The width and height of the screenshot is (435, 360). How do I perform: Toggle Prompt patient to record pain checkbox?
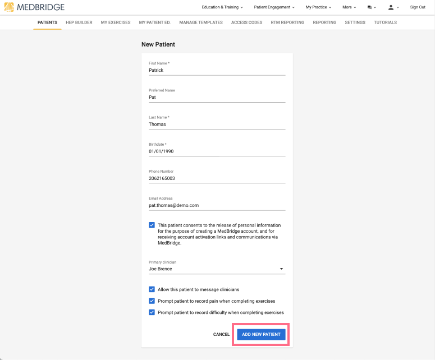152,301
